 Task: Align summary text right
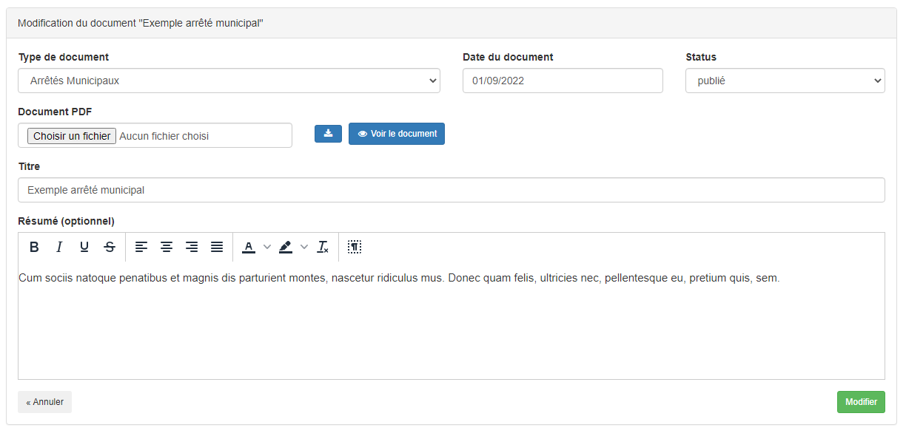pos(192,247)
